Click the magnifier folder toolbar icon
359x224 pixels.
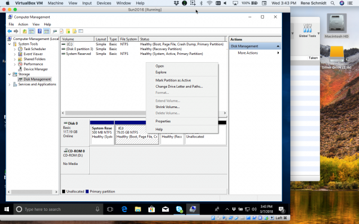[x=74, y=31]
